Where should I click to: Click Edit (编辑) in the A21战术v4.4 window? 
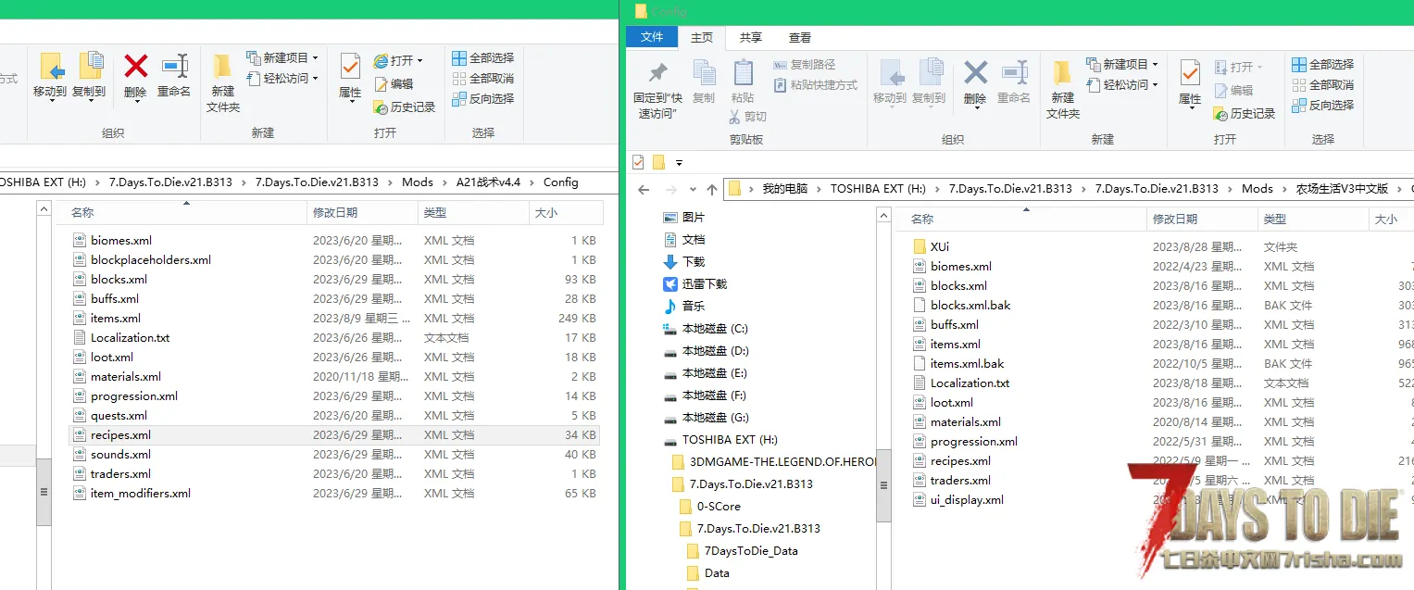coord(394,83)
